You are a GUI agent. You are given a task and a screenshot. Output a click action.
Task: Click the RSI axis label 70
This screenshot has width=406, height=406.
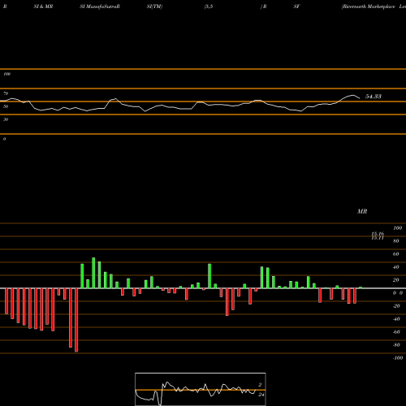pyautogui.click(x=6, y=93)
